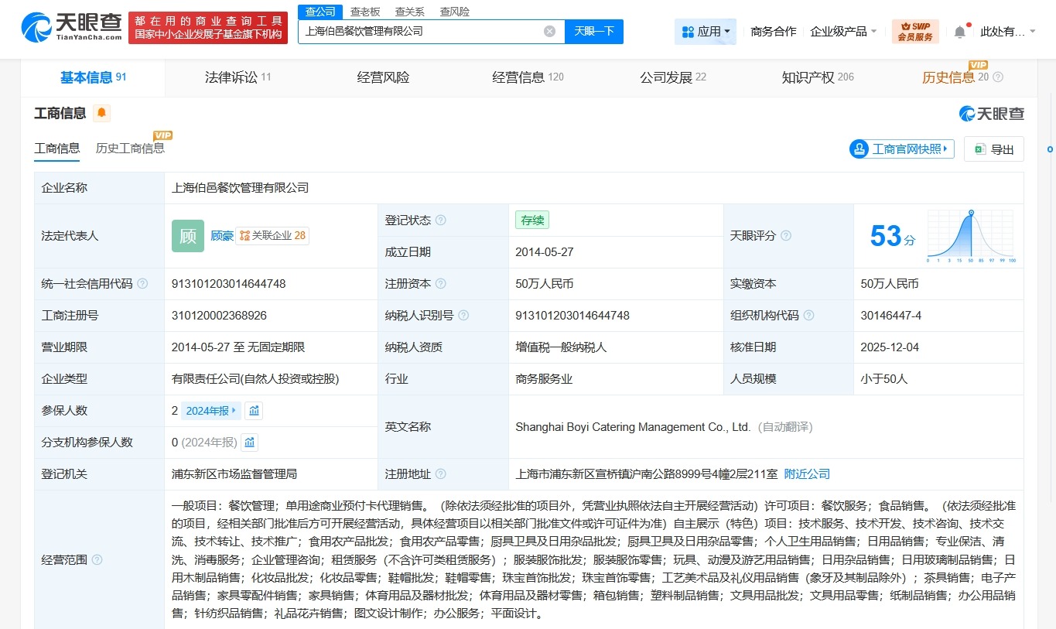The height and width of the screenshot is (629, 1056).
Task: Open the 应用 dropdown menu
Action: (705, 29)
